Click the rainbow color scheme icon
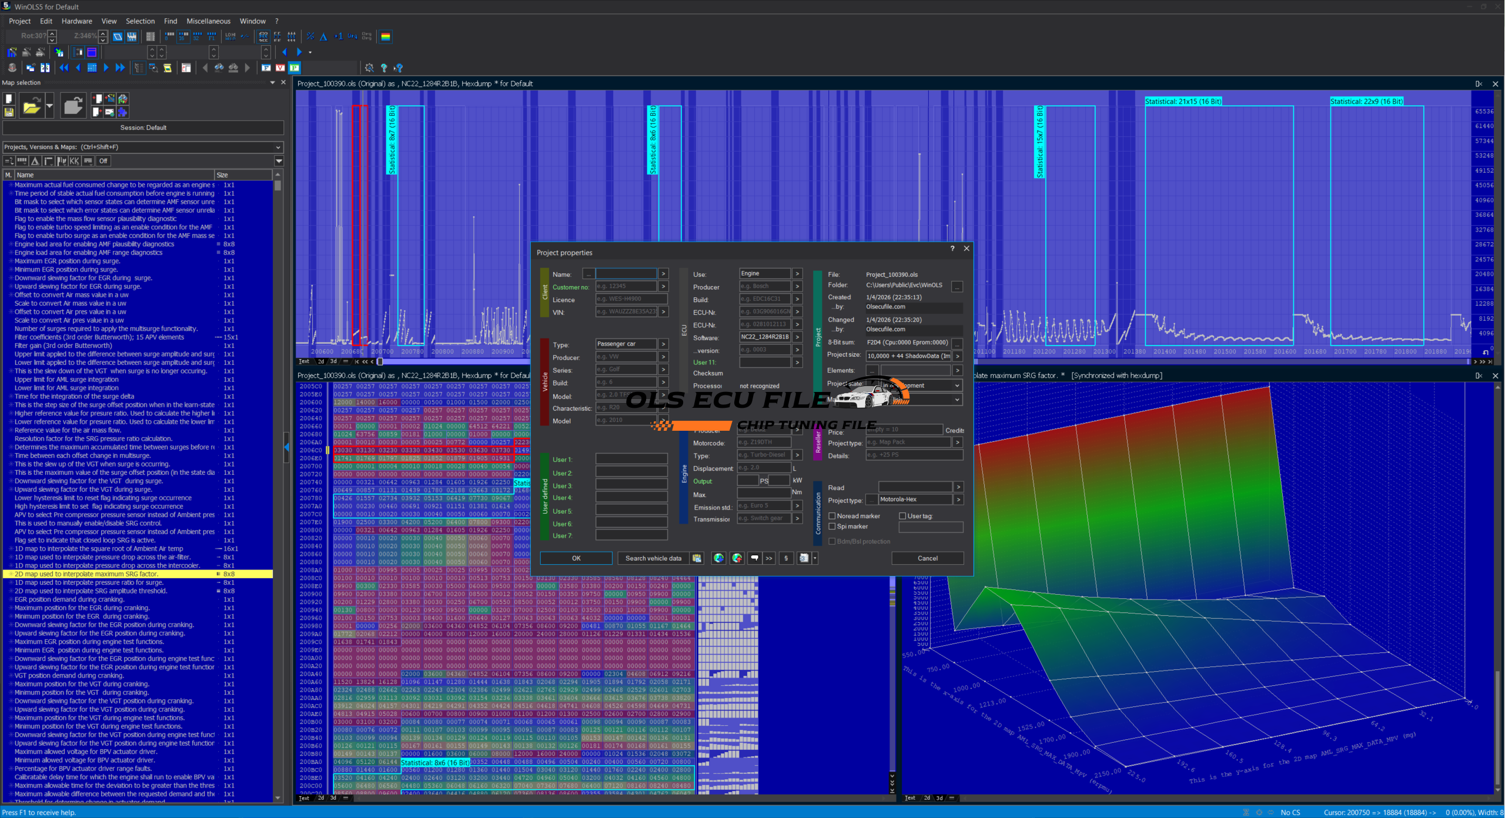The width and height of the screenshot is (1505, 818). click(386, 36)
